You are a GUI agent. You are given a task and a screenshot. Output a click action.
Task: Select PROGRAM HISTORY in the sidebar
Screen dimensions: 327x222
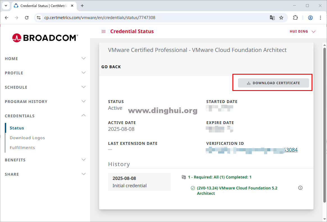coord(26,102)
